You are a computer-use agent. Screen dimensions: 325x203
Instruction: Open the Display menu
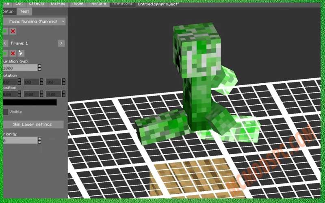58,4
